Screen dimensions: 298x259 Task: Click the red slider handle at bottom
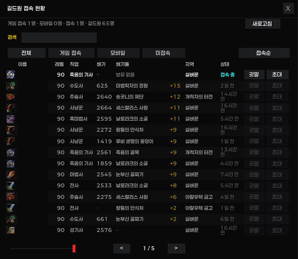(x=74, y=249)
